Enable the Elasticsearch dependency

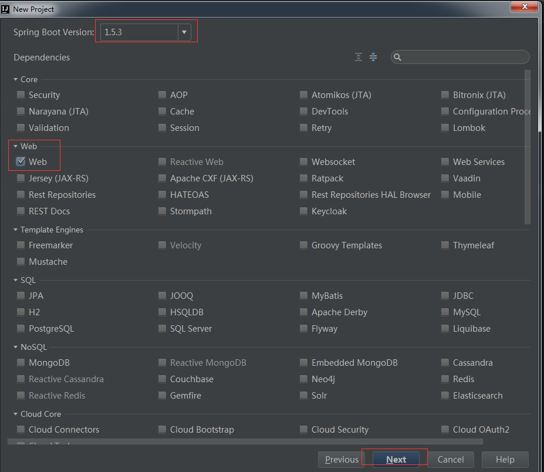pyautogui.click(x=445, y=395)
